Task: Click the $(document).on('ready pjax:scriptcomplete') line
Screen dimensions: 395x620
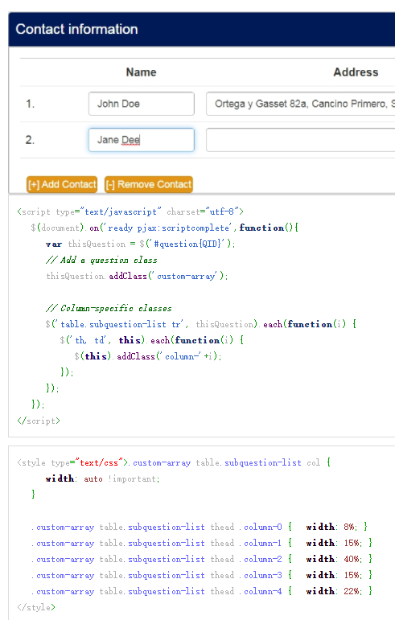Action: pos(164,228)
